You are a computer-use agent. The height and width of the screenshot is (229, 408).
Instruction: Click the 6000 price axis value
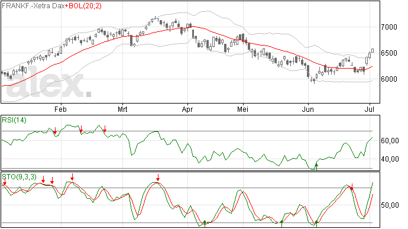tap(389, 79)
